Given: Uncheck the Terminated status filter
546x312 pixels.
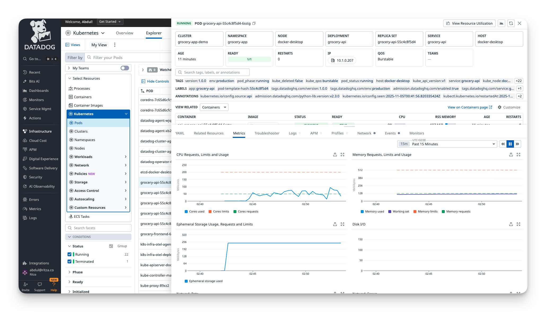Looking at the screenshot, I should click(x=69, y=261).
